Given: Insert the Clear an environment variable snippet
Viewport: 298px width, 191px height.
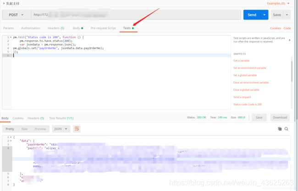Looking at the screenshot, I should tap(251, 82).
